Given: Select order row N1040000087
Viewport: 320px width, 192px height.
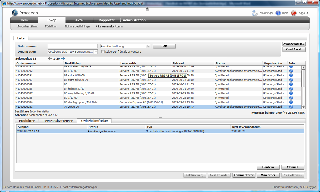Looking at the screenshot, I should coord(158,93).
